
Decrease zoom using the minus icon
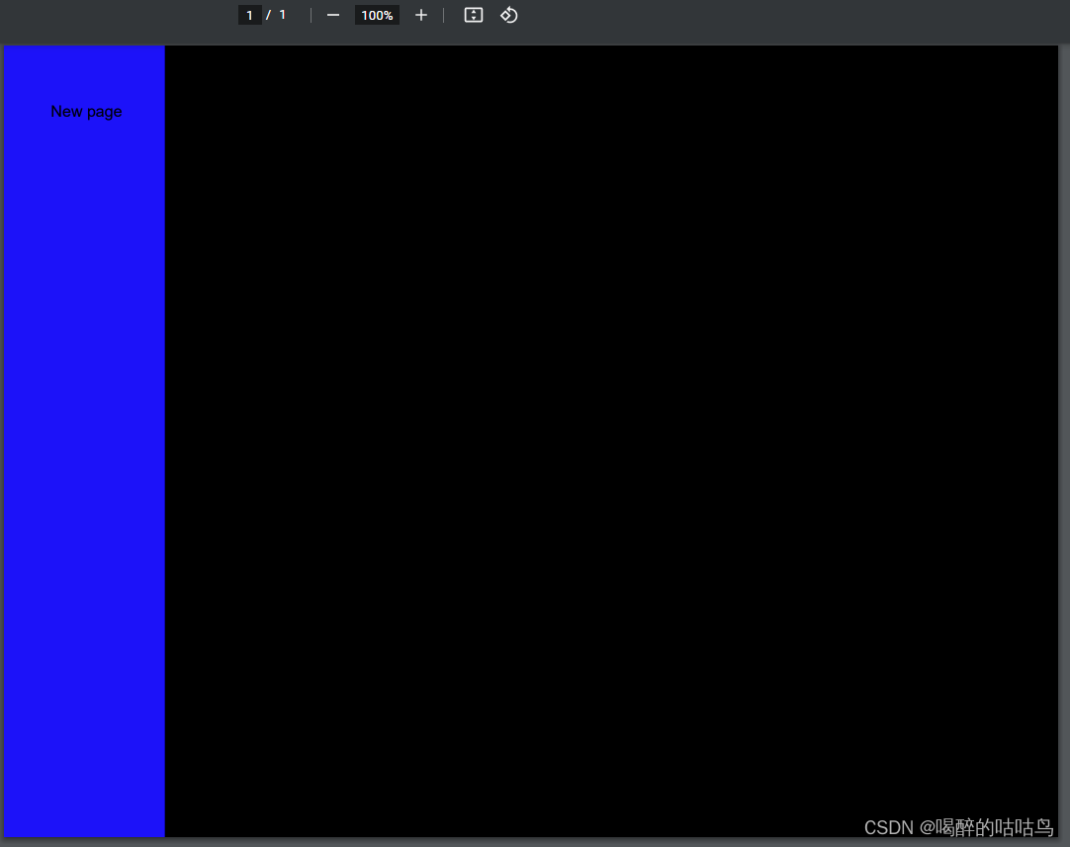coord(332,15)
